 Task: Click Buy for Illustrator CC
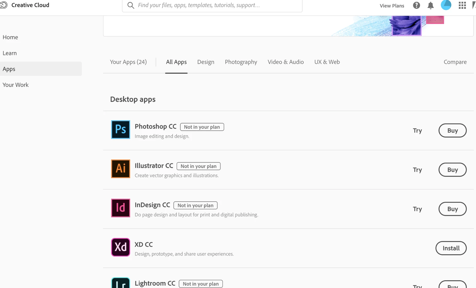click(x=453, y=170)
